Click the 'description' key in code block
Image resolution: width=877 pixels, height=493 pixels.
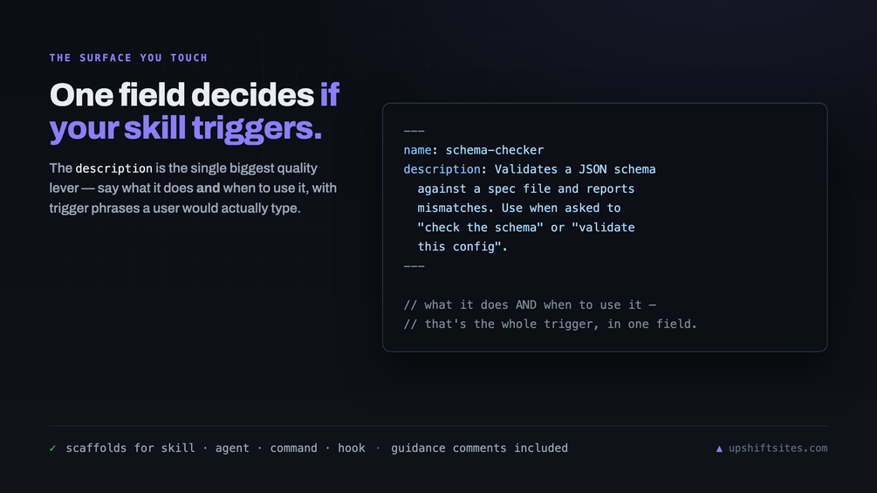pos(442,169)
